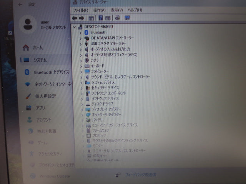Click the show/hide console tree toolbar icon
Image resolution: width=246 pixels, height=184 pixels.
coord(91,18)
